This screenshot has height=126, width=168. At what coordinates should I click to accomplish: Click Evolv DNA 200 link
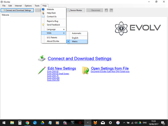tap(53, 78)
